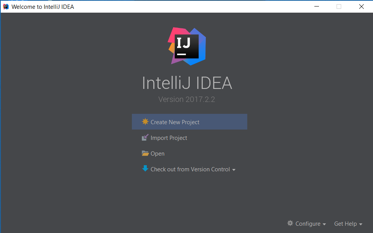
Task: Open an existing project with Open
Action: [157, 153]
